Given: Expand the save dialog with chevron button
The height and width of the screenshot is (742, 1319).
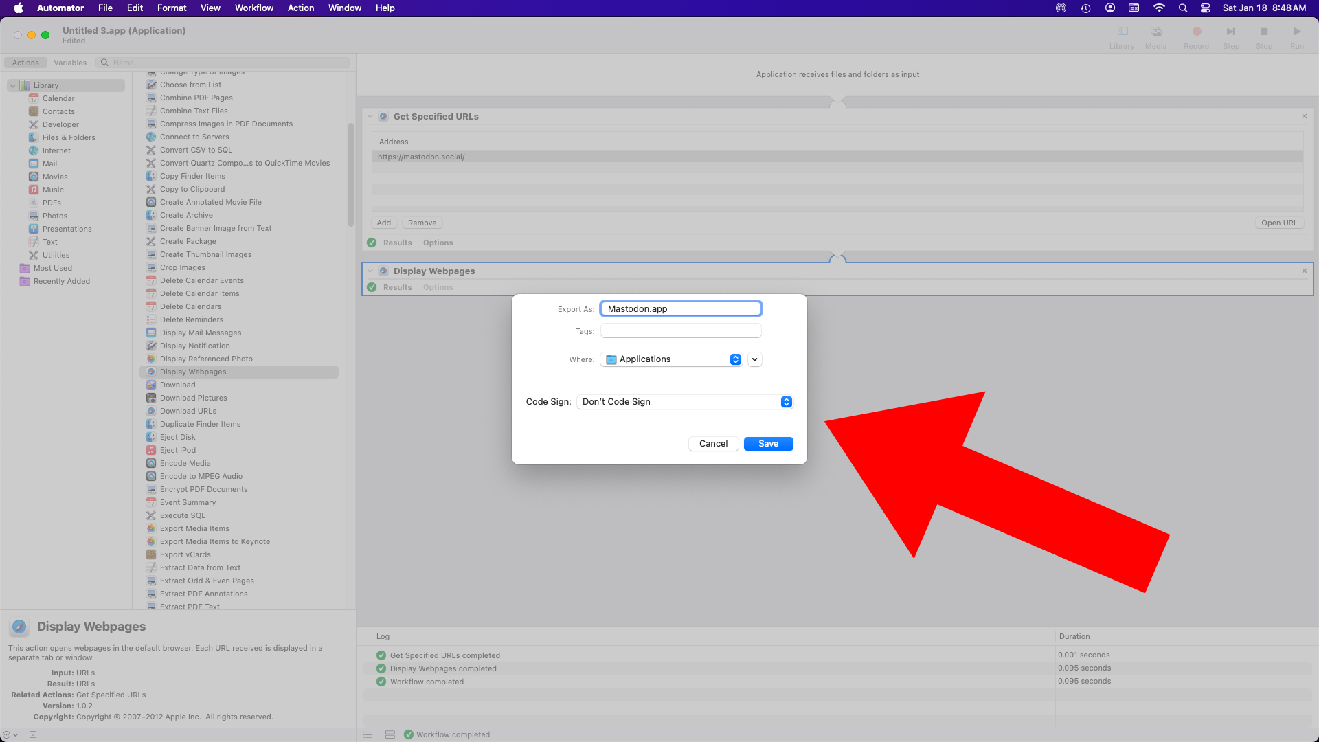Looking at the screenshot, I should click(755, 359).
